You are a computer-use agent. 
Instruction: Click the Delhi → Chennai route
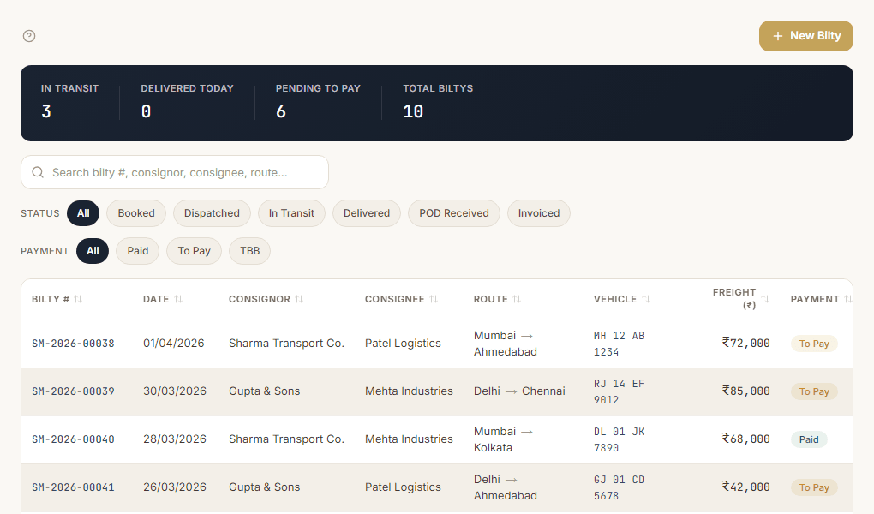(x=519, y=391)
